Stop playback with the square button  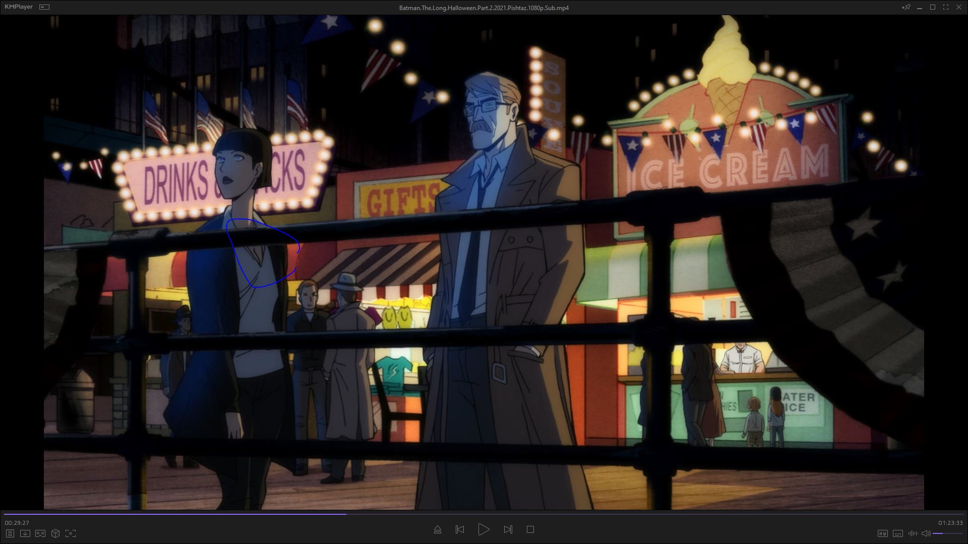click(x=530, y=529)
